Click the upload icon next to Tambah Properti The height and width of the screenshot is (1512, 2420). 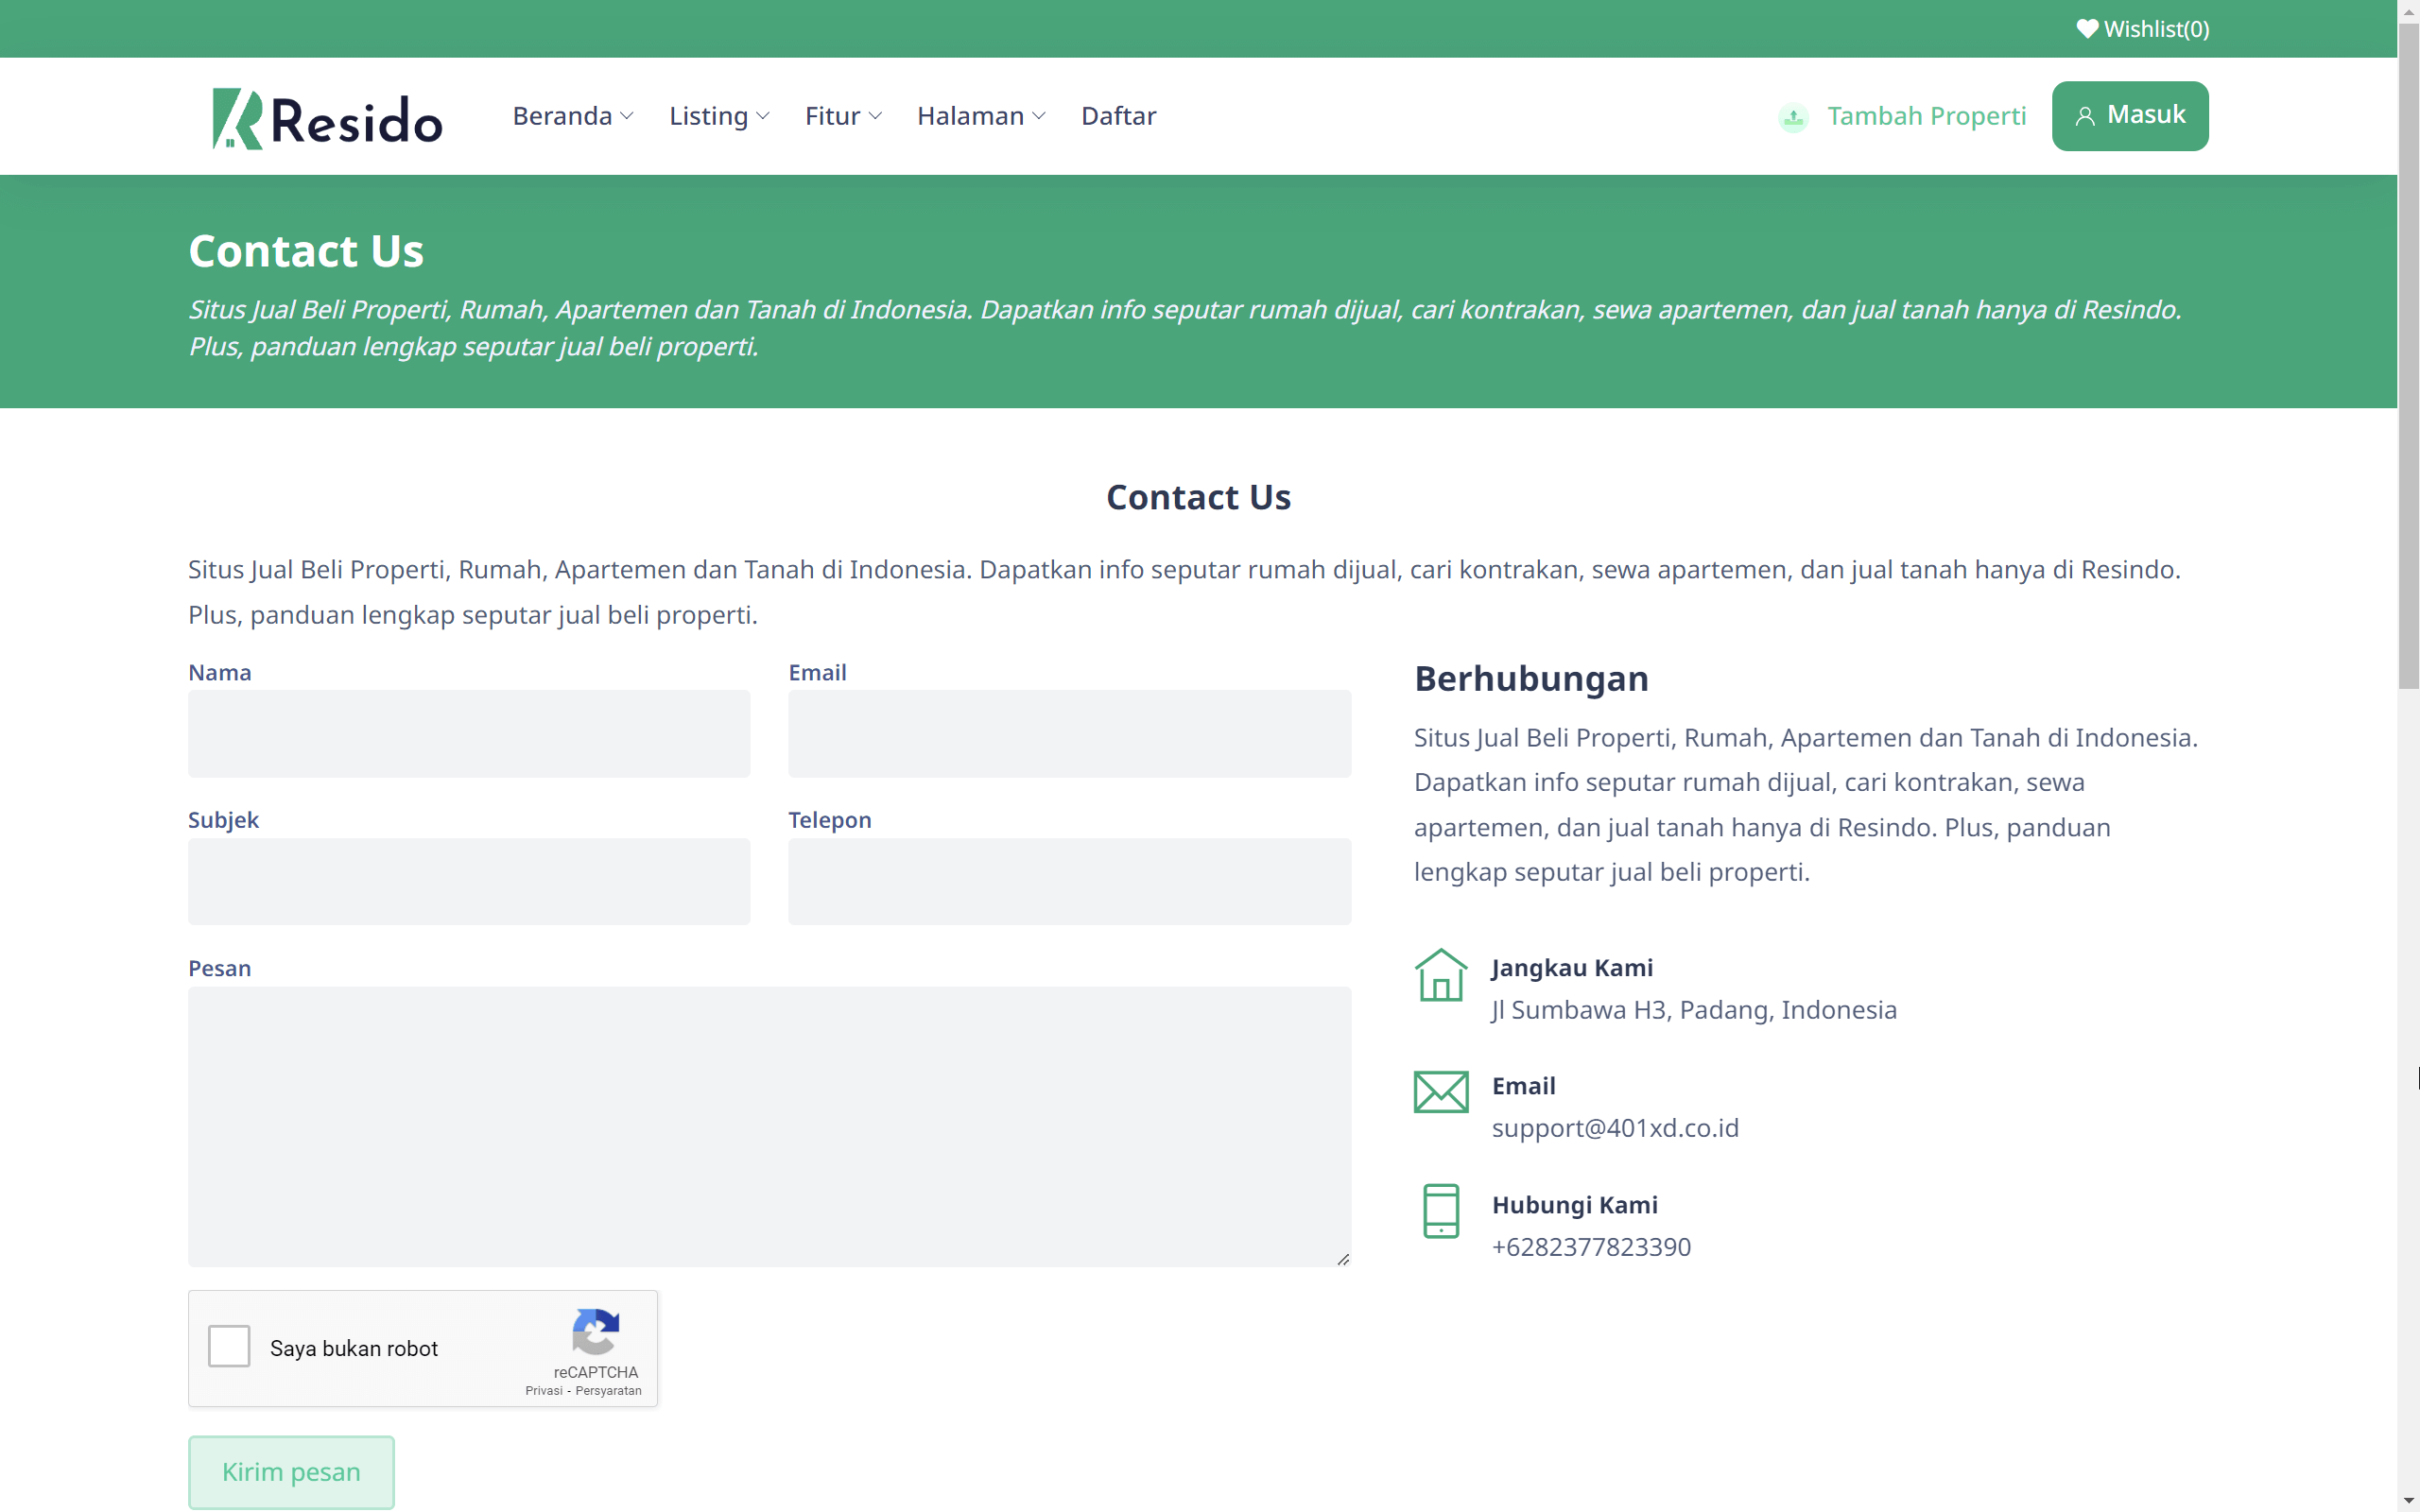1793,116
